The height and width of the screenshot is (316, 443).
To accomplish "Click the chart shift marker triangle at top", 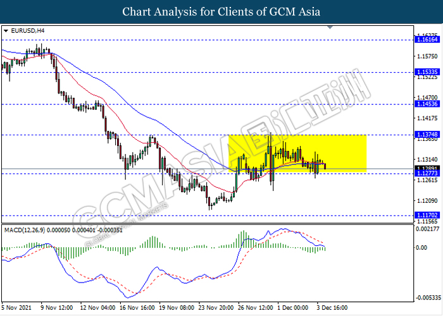I will 330,27.
